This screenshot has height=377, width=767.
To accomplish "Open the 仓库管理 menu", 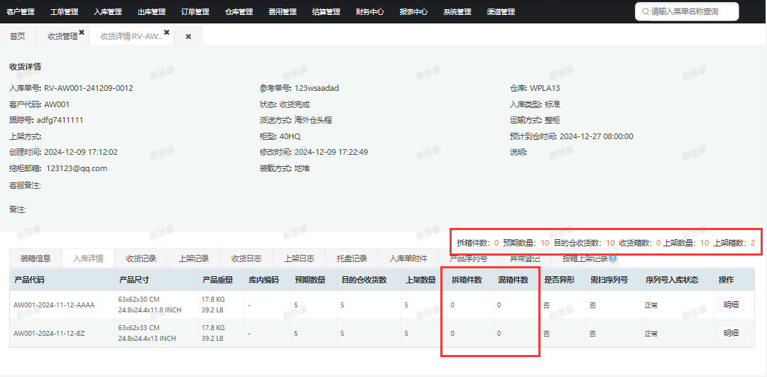I will coord(239,12).
